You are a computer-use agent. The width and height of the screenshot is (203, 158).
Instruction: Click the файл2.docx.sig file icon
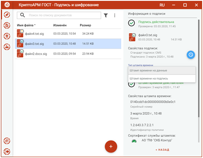pos(20,53)
